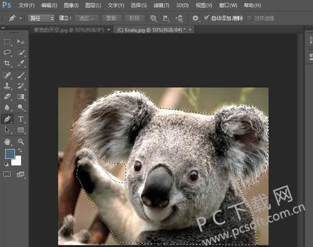
Task: Choose the Zoom magnifier tool
Action: (21, 142)
